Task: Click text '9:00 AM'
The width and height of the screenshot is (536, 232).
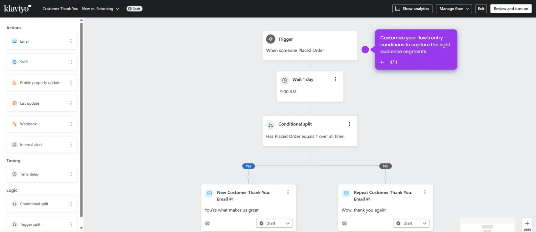Action: (288, 92)
